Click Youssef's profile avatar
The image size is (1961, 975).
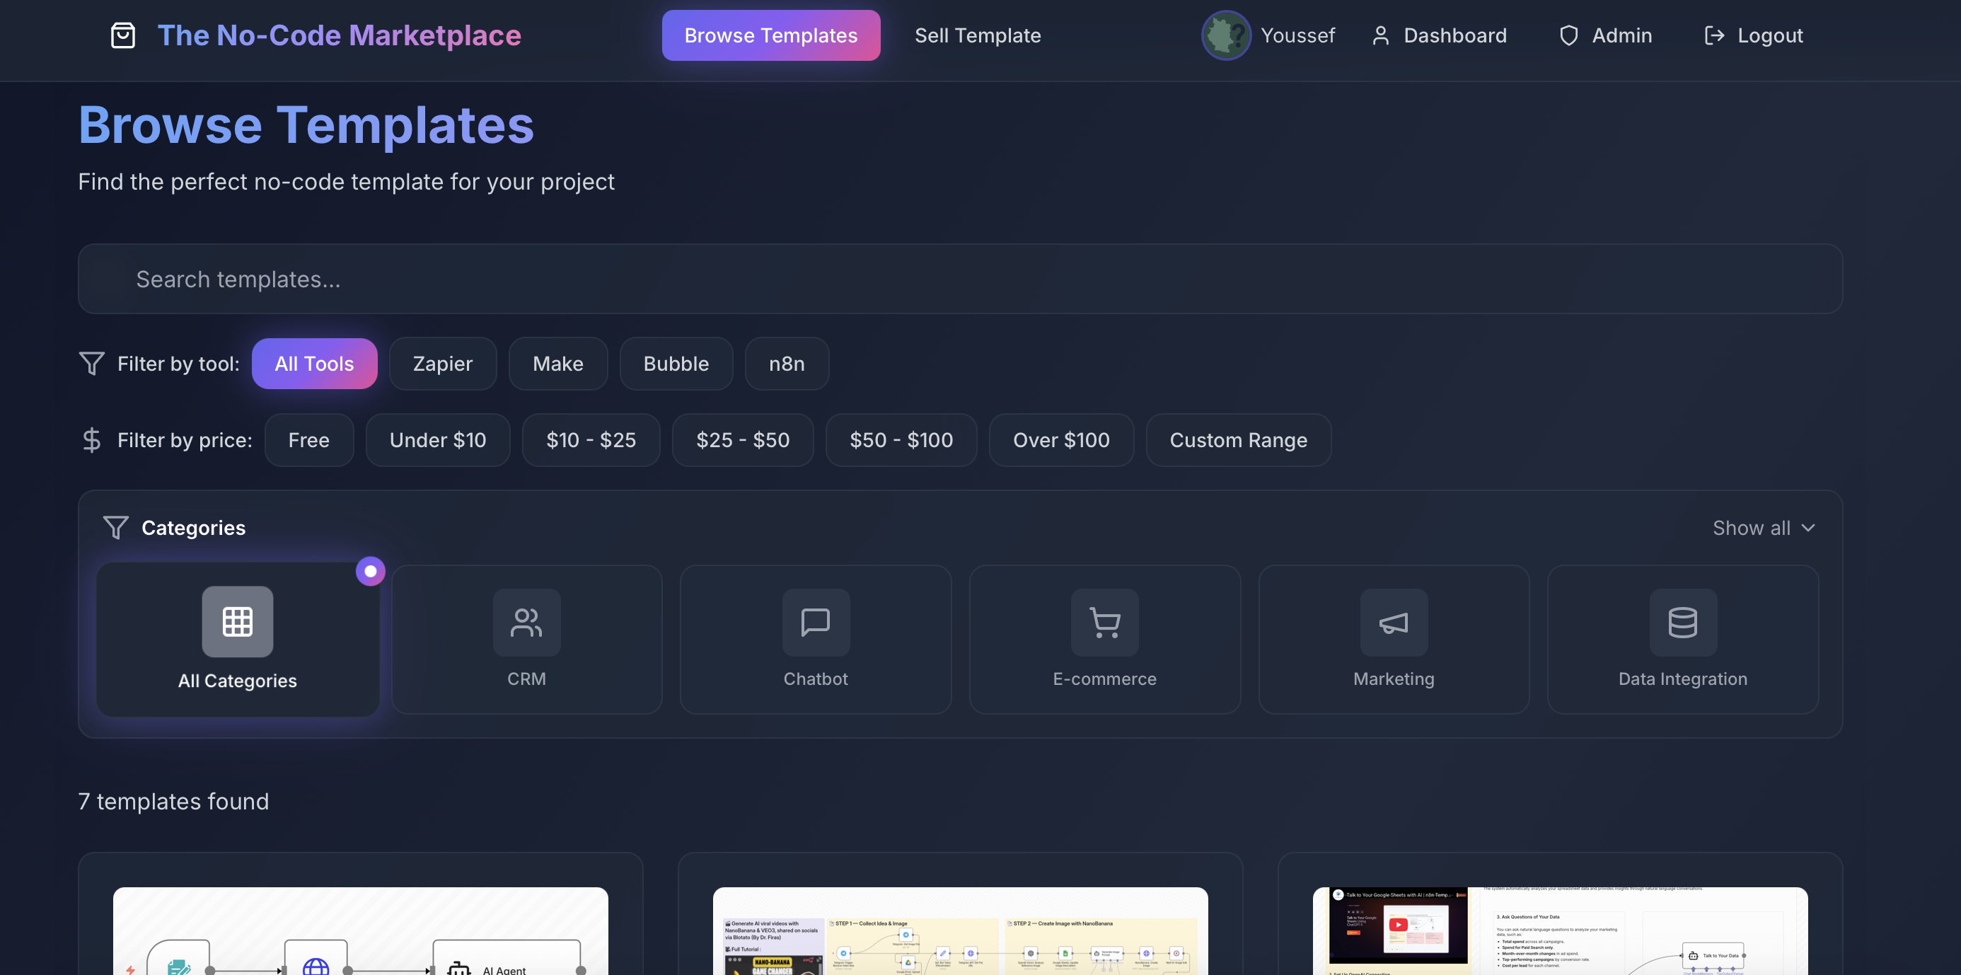tap(1225, 34)
